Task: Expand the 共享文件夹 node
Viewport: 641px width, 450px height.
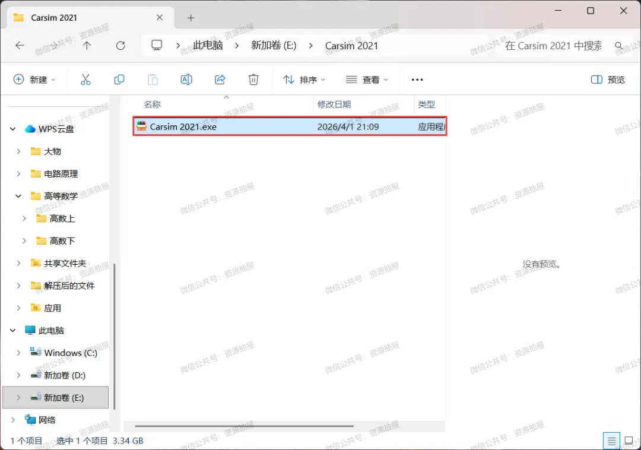Action: [18, 263]
